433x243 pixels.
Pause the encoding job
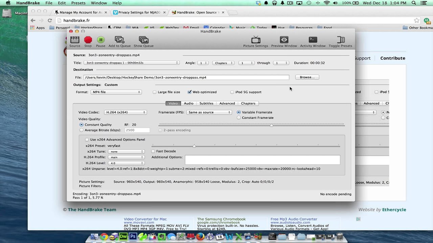coord(100,42)
